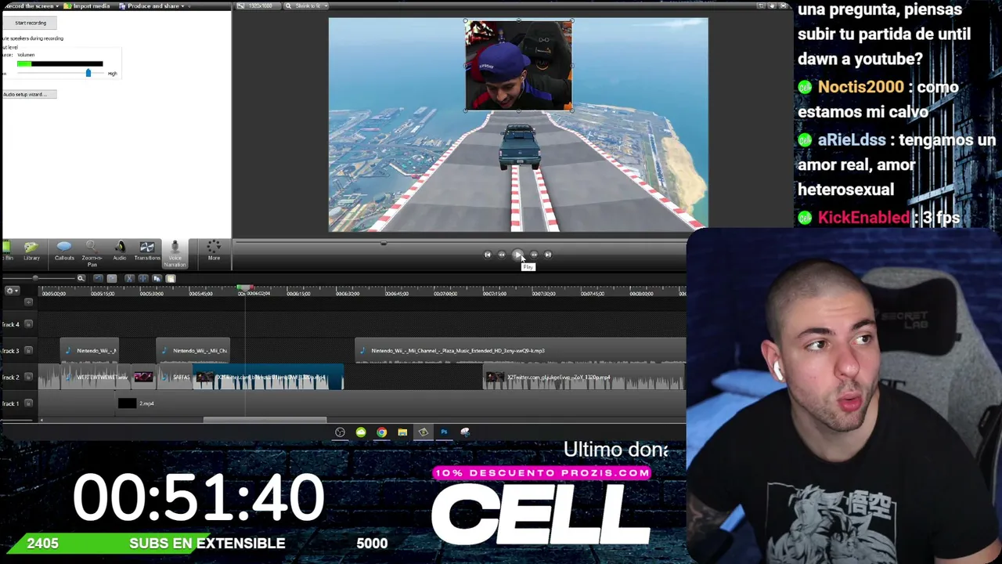1002x564 pixels.
Task: Toggle the lock on Track 3
Action: point(28,351)
